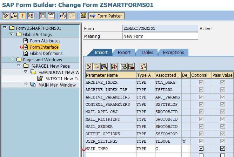
Task: Click the Pages and Windows folder icon
Action: [19, 59]
